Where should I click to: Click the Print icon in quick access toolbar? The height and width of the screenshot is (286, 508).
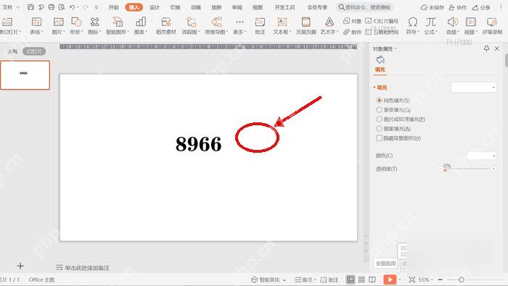tap(52, 7)
